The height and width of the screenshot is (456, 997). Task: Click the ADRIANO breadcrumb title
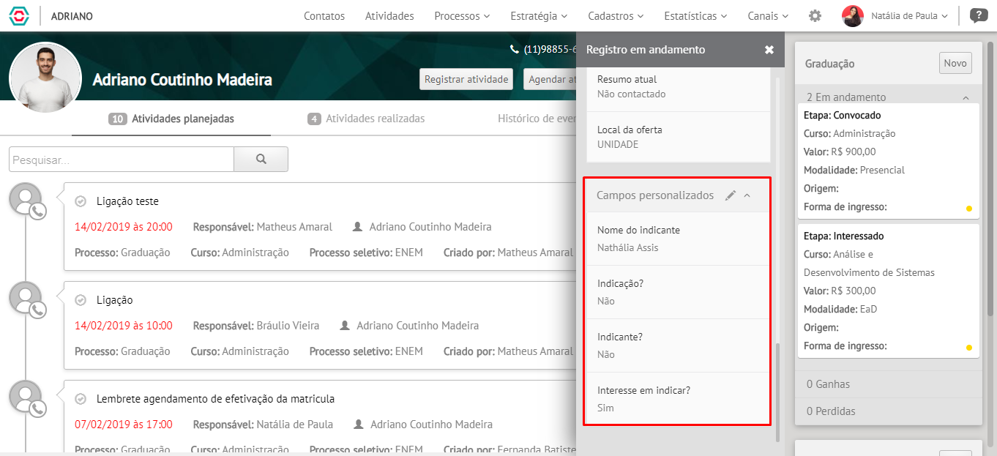[72, 15]
